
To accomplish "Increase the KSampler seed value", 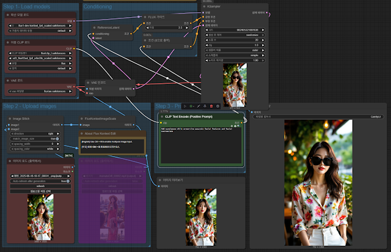I will point(263,30).
